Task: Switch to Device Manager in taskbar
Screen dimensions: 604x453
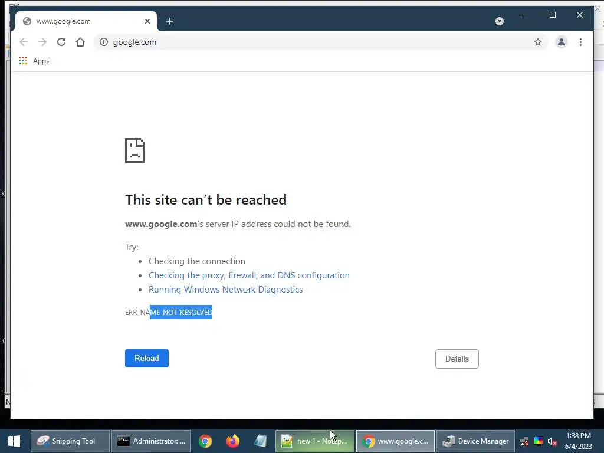Action: click(476, 441)
